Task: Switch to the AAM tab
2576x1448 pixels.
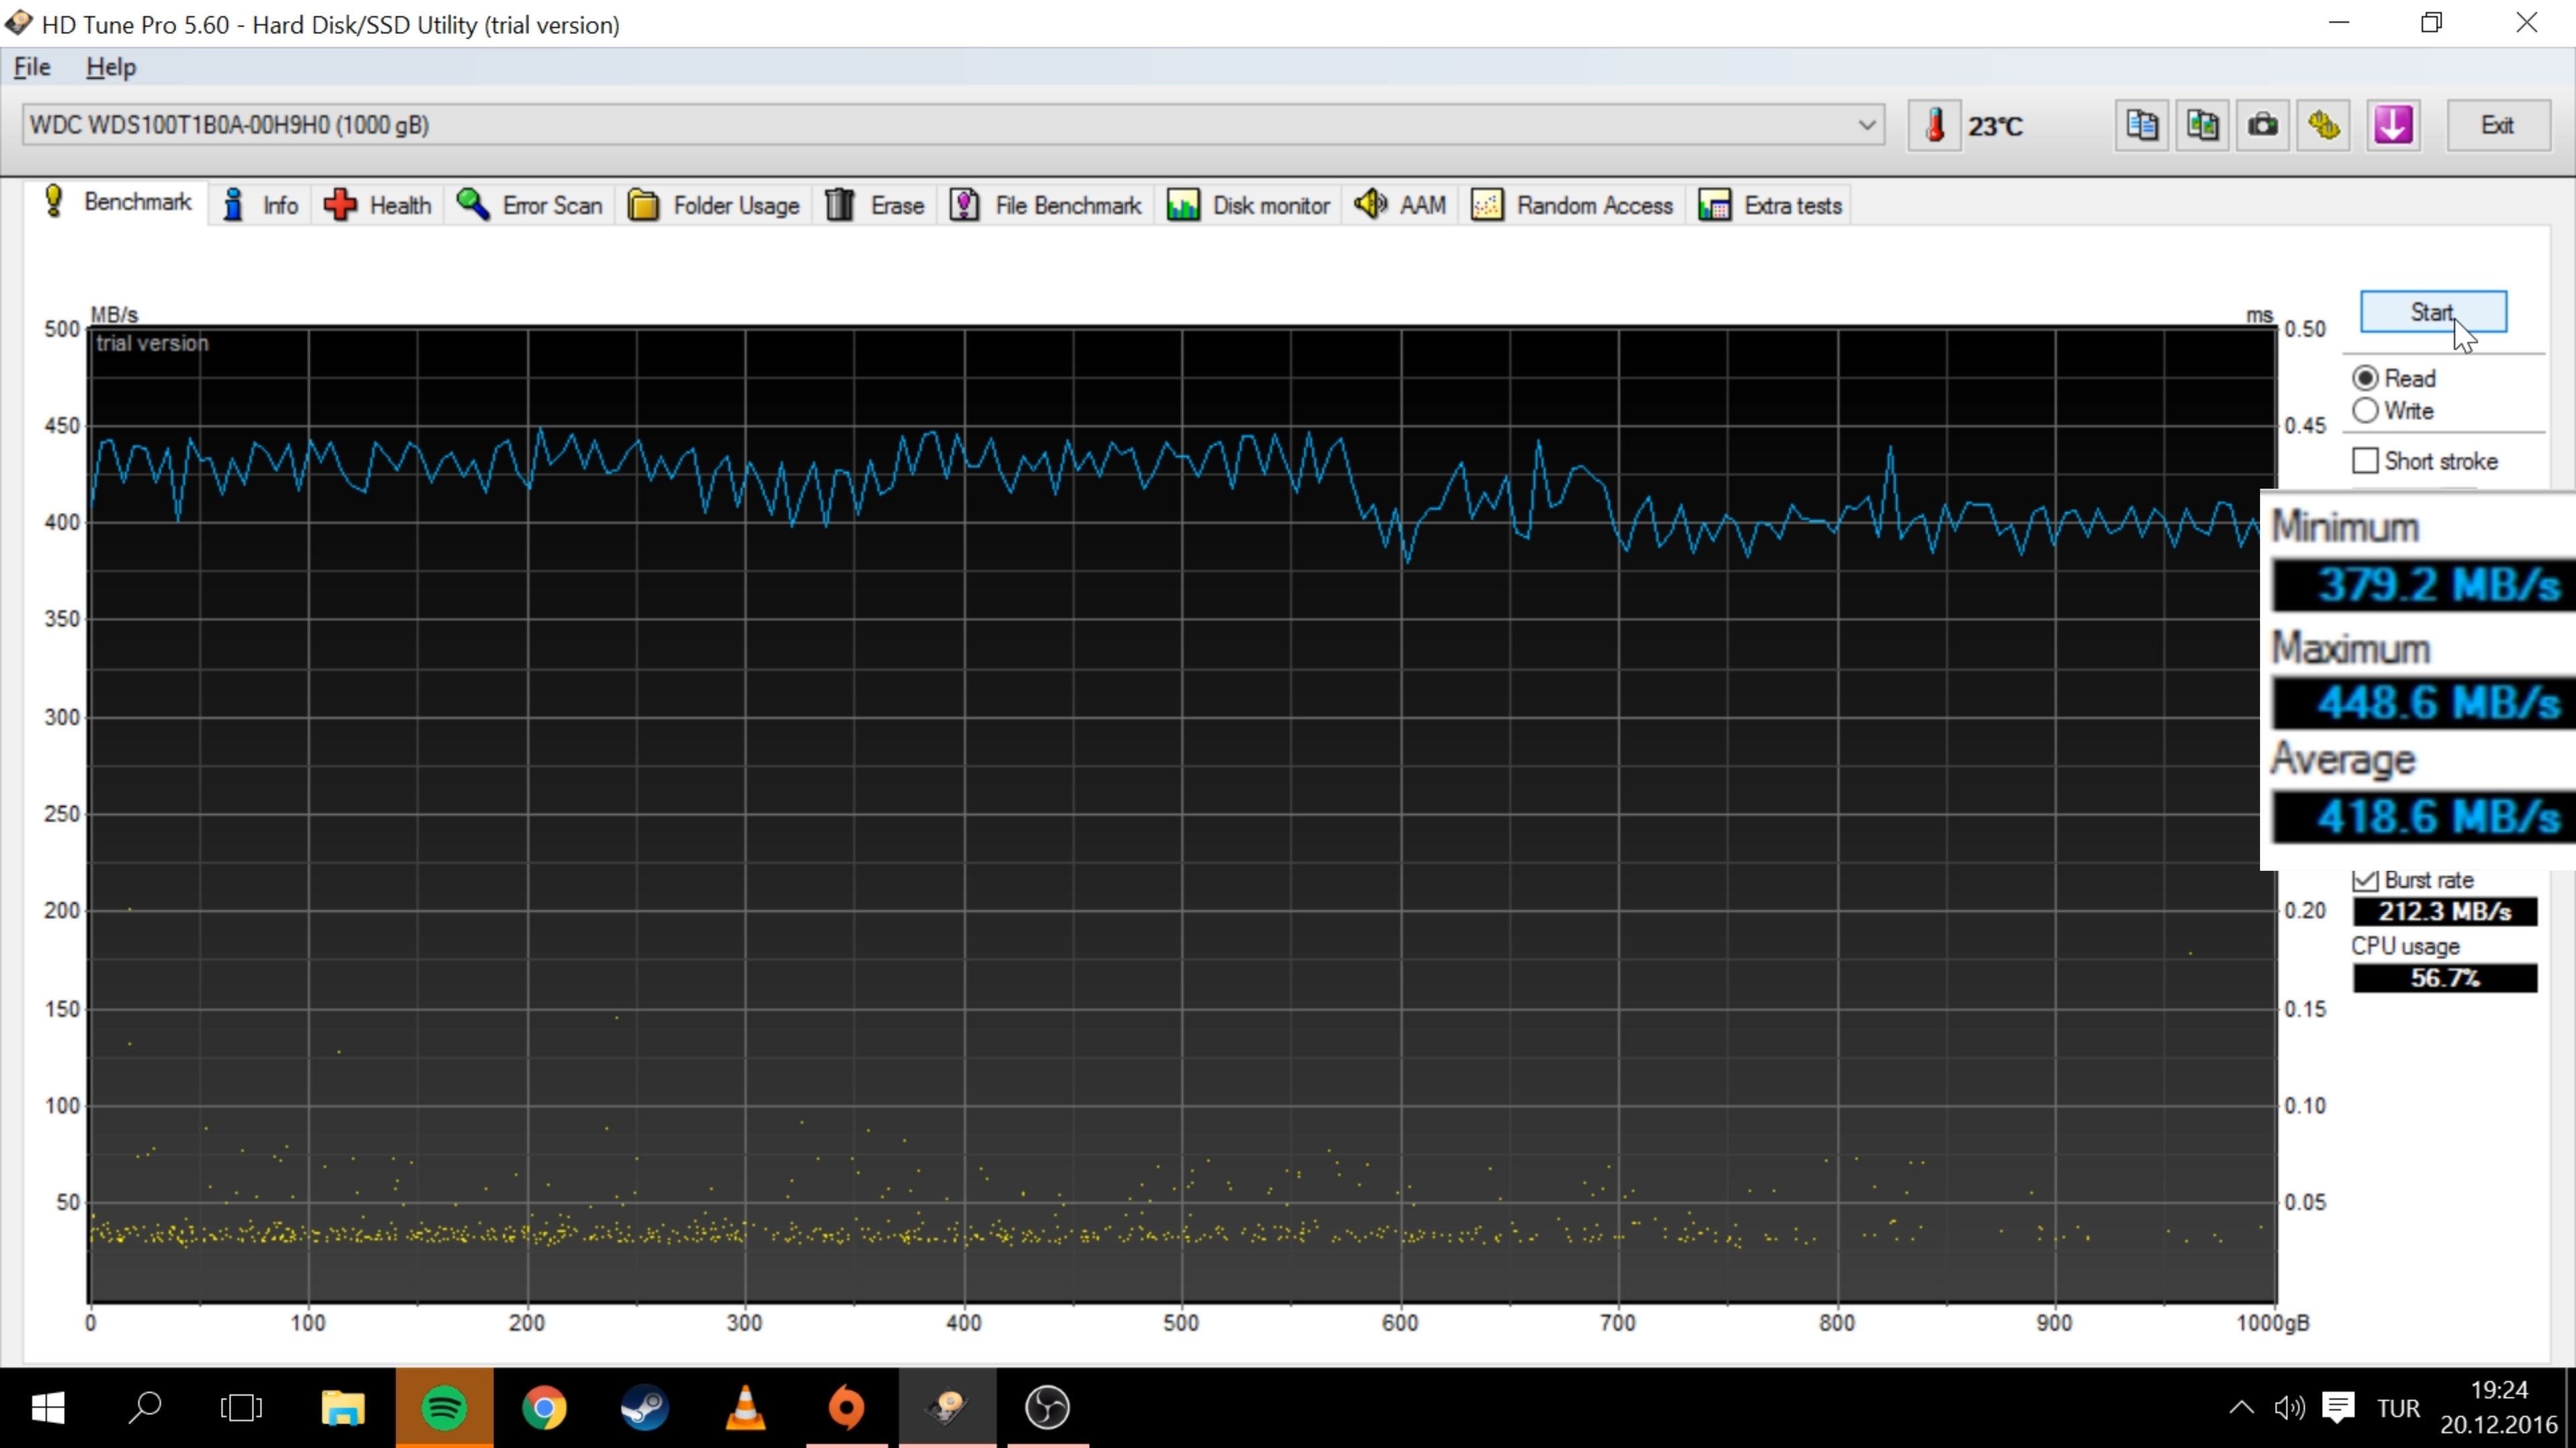Action: [1401, 205]
